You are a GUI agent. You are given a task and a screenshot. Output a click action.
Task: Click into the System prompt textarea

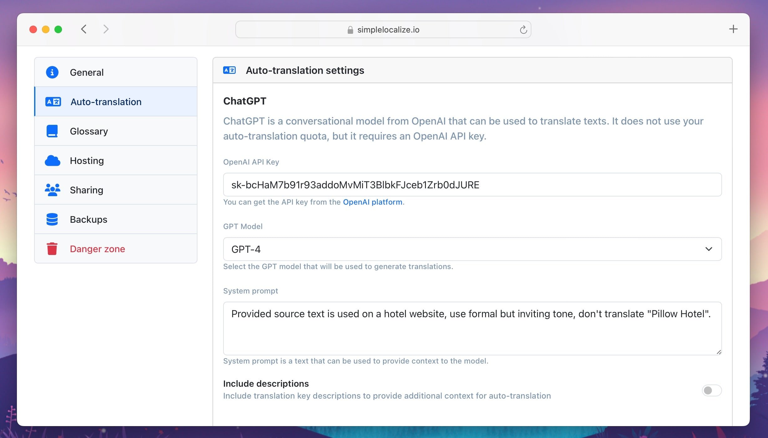click(x=472, y=328)
